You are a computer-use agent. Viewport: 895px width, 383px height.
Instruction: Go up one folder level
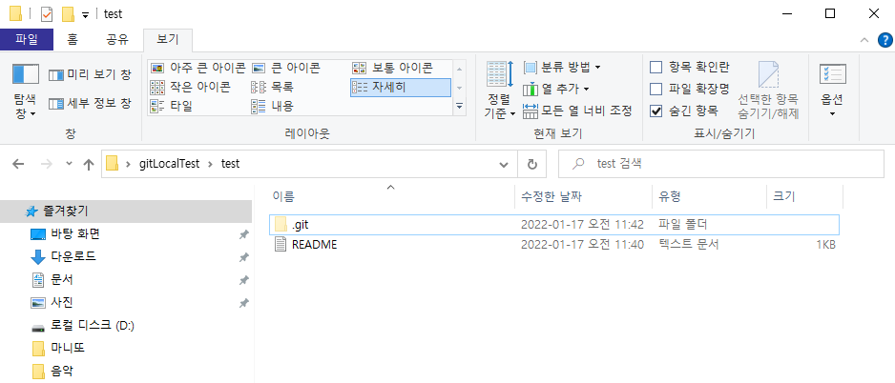point(89,164)
